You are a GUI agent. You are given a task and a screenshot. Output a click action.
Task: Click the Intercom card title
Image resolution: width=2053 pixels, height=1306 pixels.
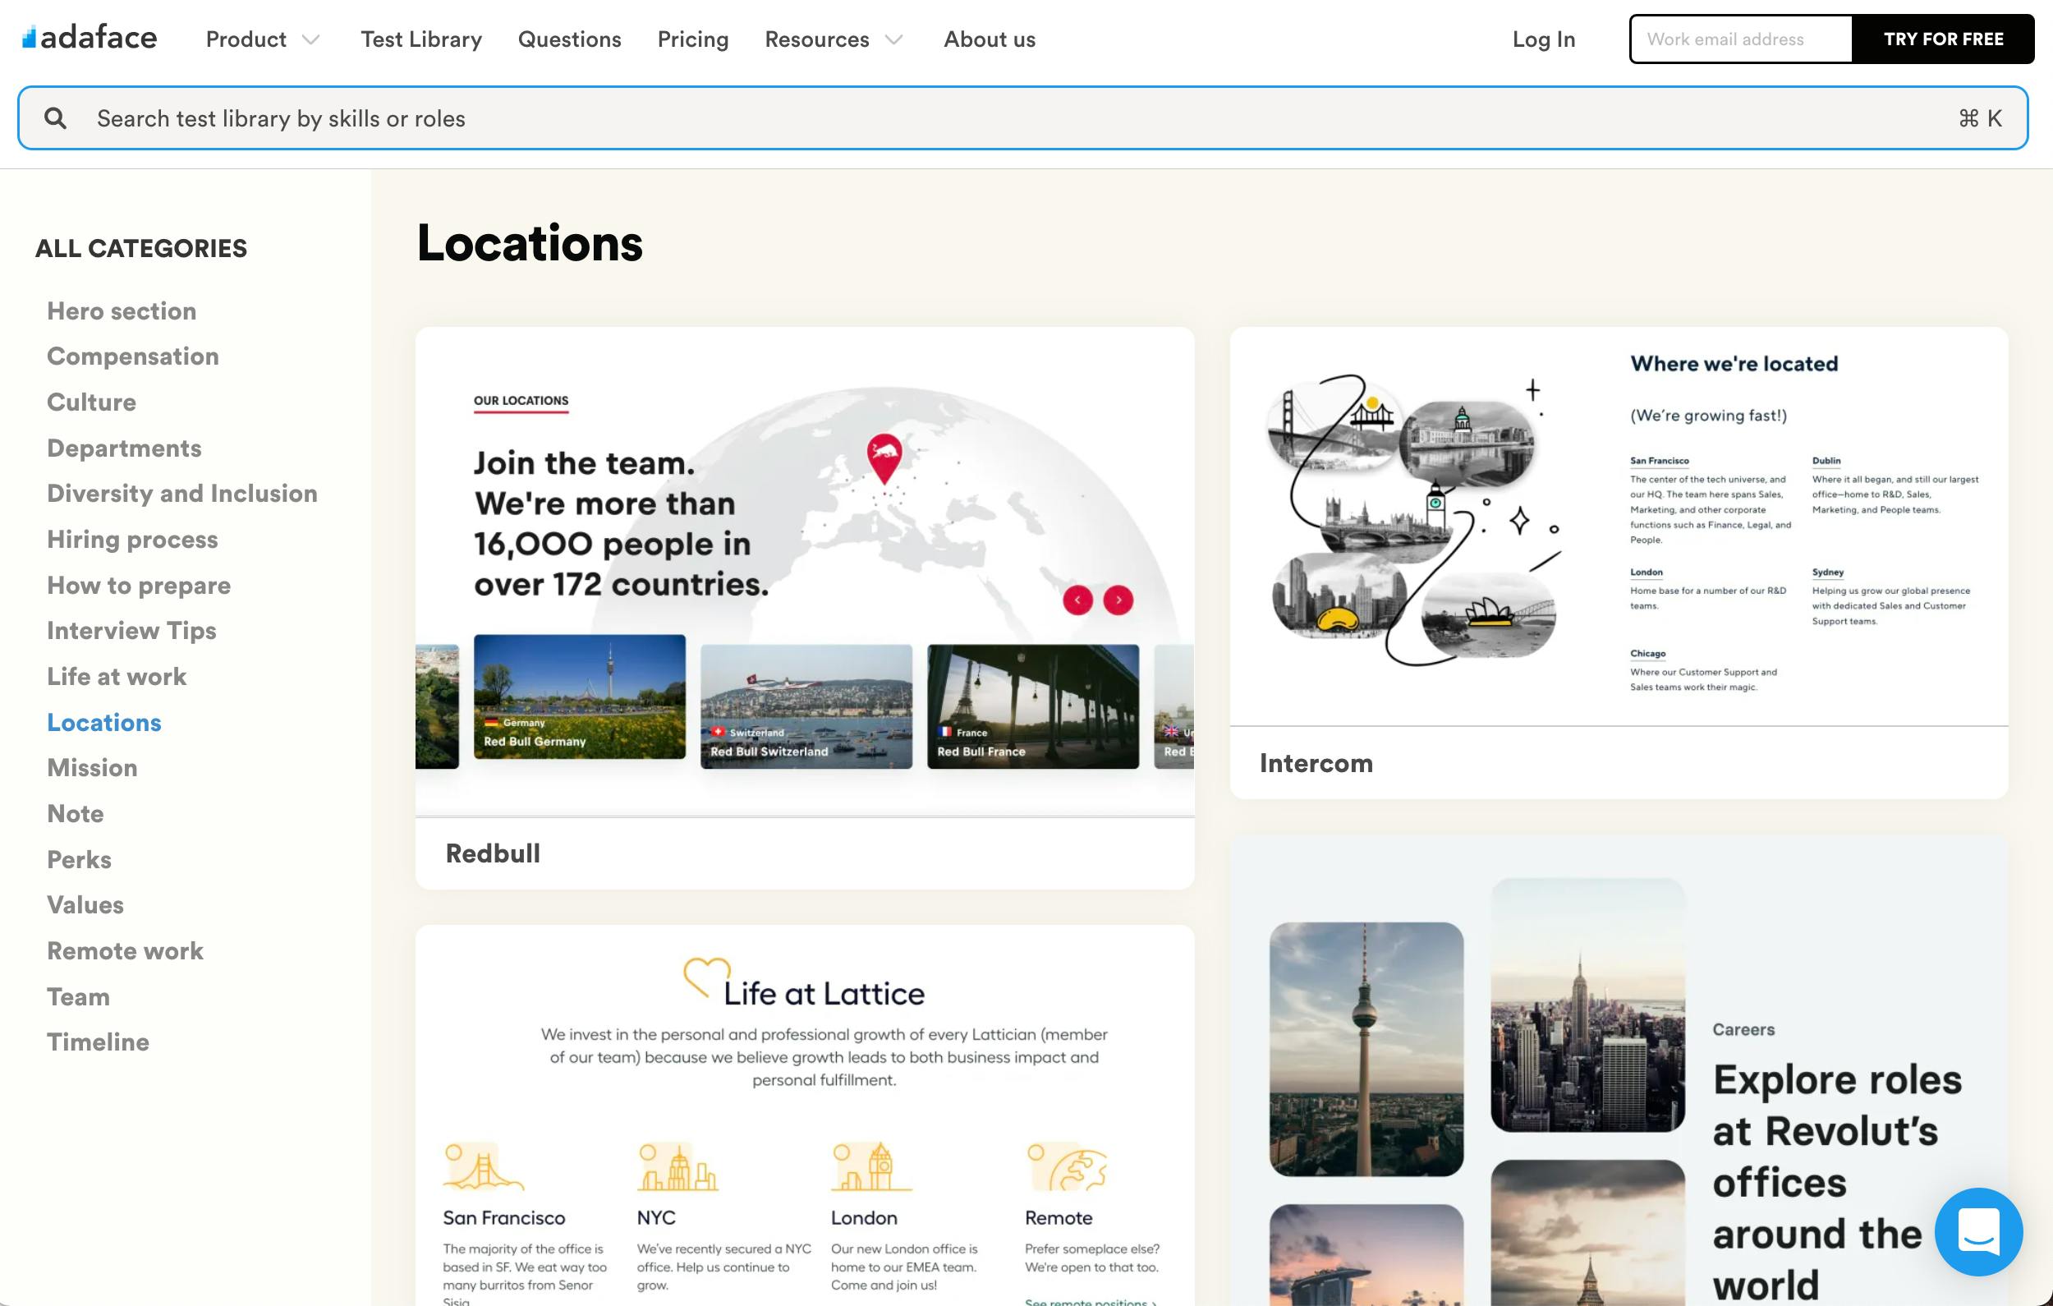tap(1316, 762)
